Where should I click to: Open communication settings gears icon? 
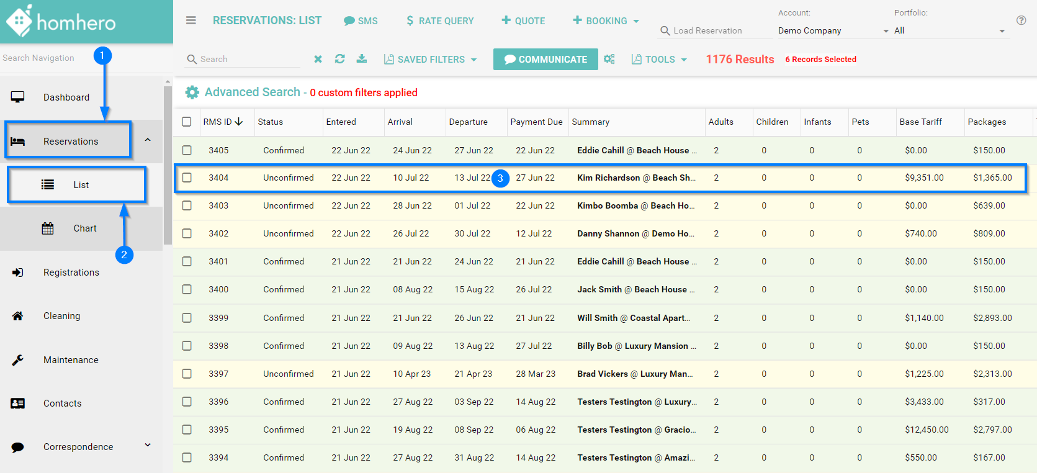coord(609,59)
